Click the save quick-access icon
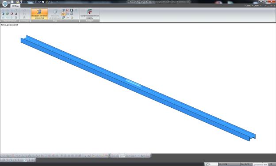This screenshot has height=166, width=276. (x=21, y=2)
